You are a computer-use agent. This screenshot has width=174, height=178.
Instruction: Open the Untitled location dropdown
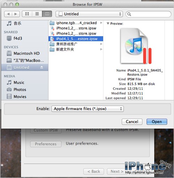coord(89,14)
